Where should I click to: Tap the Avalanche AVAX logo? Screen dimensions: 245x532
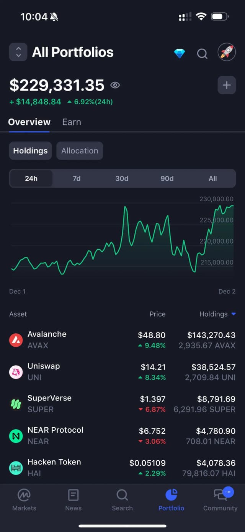pos(16,340)
